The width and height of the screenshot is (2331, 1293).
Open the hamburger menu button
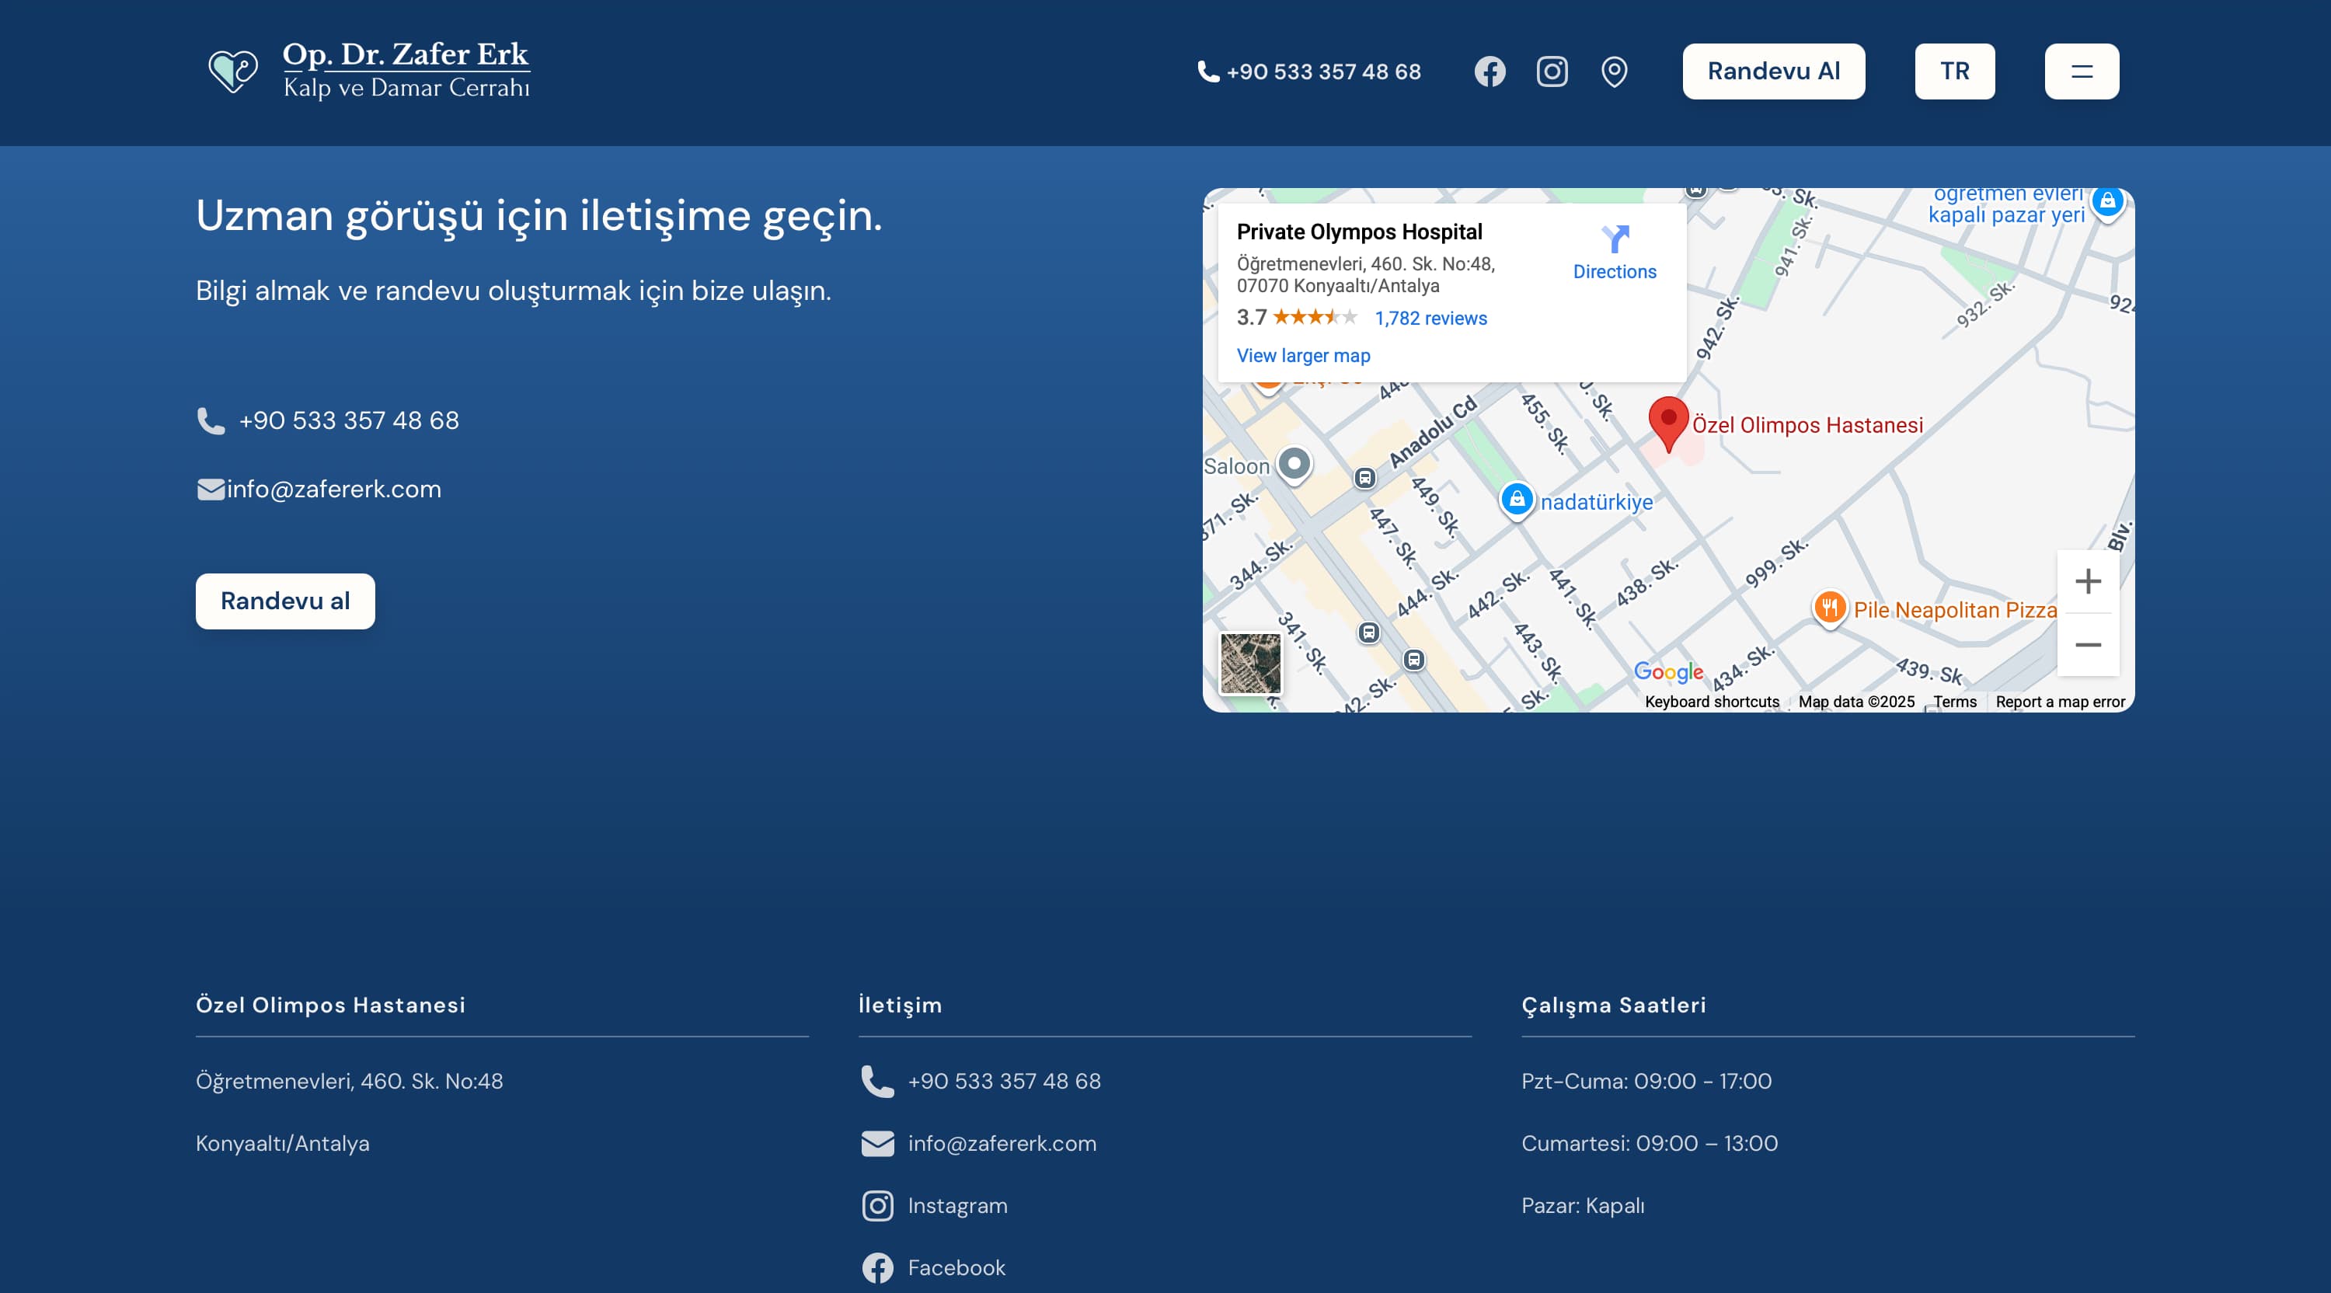coord(2082,71)
